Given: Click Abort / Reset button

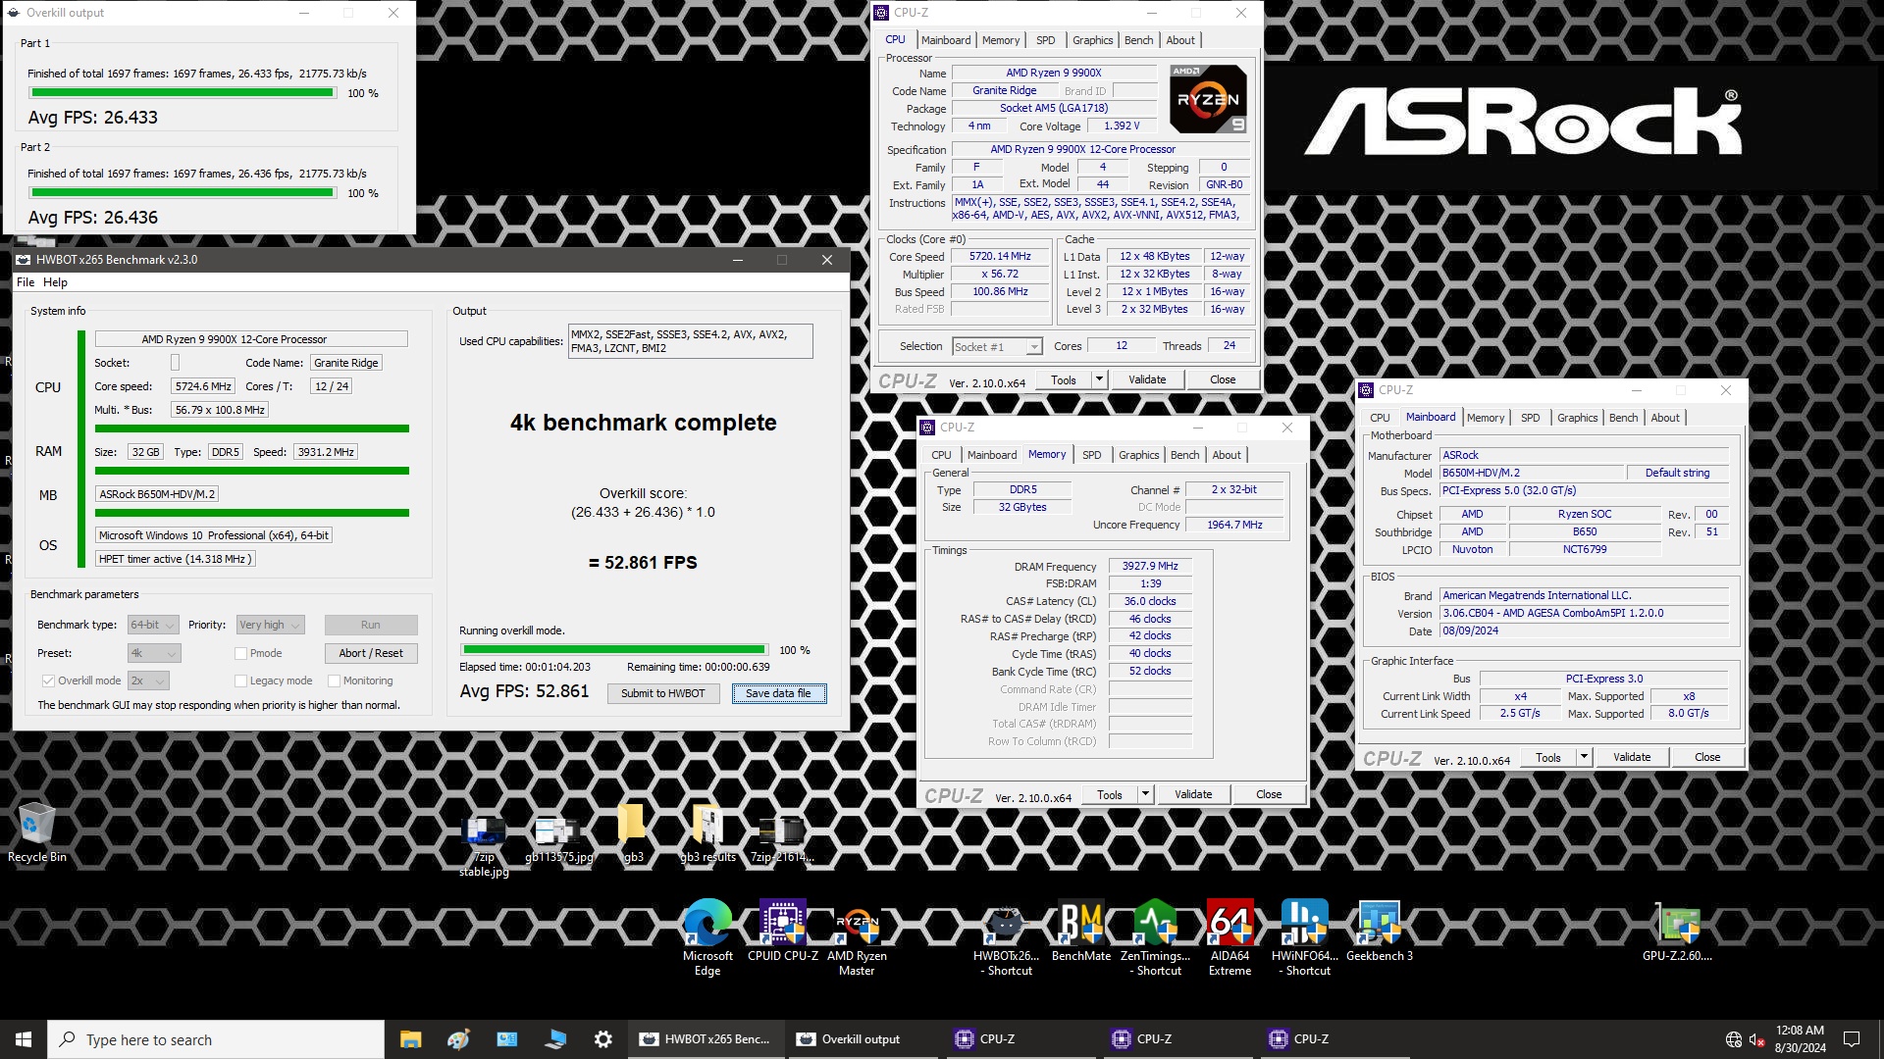Looking at the screenshot, I should 371,653.
